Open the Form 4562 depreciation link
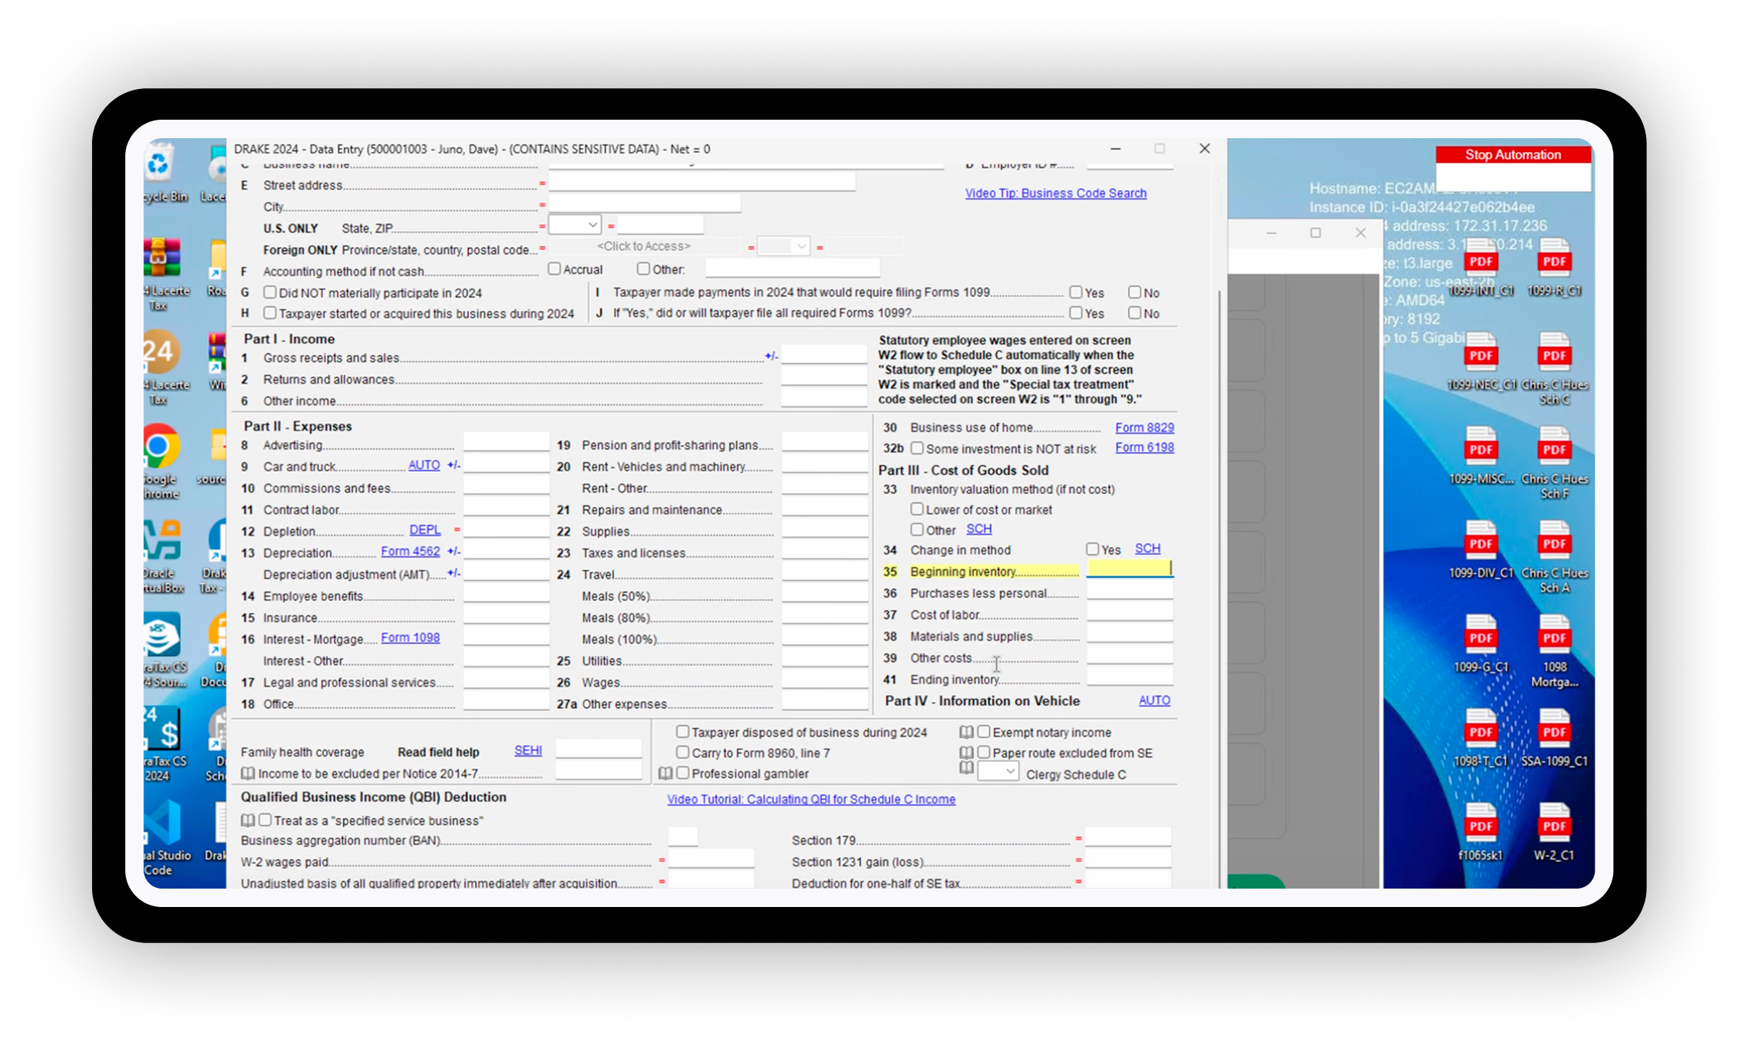This screenshot has height=1039, width=1739. (x=411, y=552)
